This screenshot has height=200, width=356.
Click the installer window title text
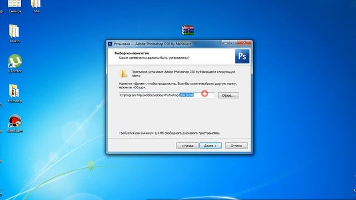click(152, 44)
